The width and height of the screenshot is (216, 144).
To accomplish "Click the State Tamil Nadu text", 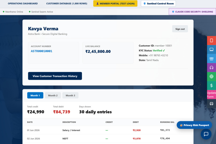I will [x=149, y=60].
